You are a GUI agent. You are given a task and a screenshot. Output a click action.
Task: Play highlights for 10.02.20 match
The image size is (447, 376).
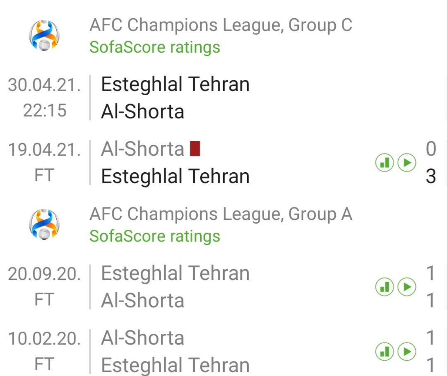406,352
